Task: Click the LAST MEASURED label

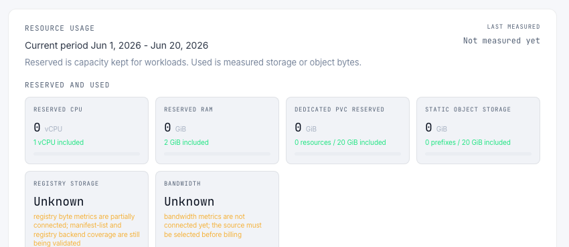Action: 513,27
